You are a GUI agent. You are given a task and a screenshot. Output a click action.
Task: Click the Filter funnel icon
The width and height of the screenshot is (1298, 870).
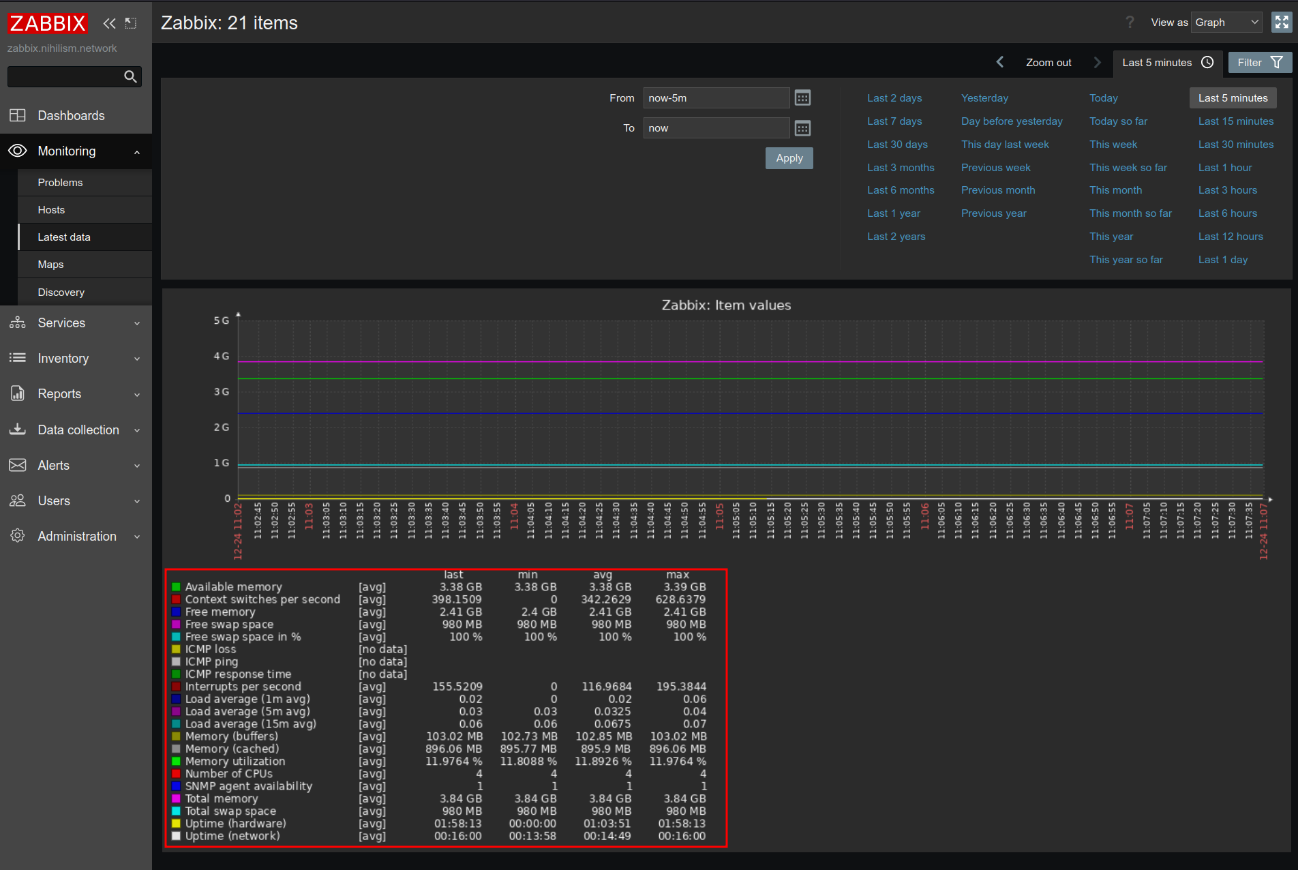point(1277,62)
